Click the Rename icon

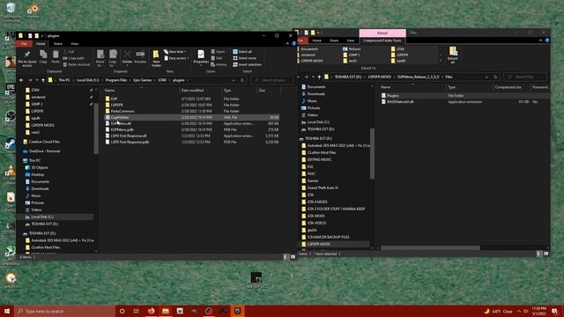[140, 56]
